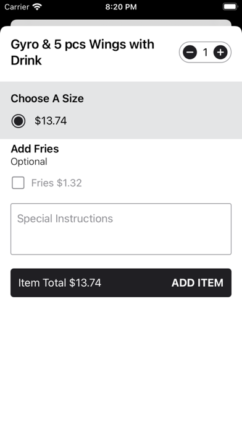
Task: Tap the 'Fries $1.32' option label
Action: tap(56, 183)
